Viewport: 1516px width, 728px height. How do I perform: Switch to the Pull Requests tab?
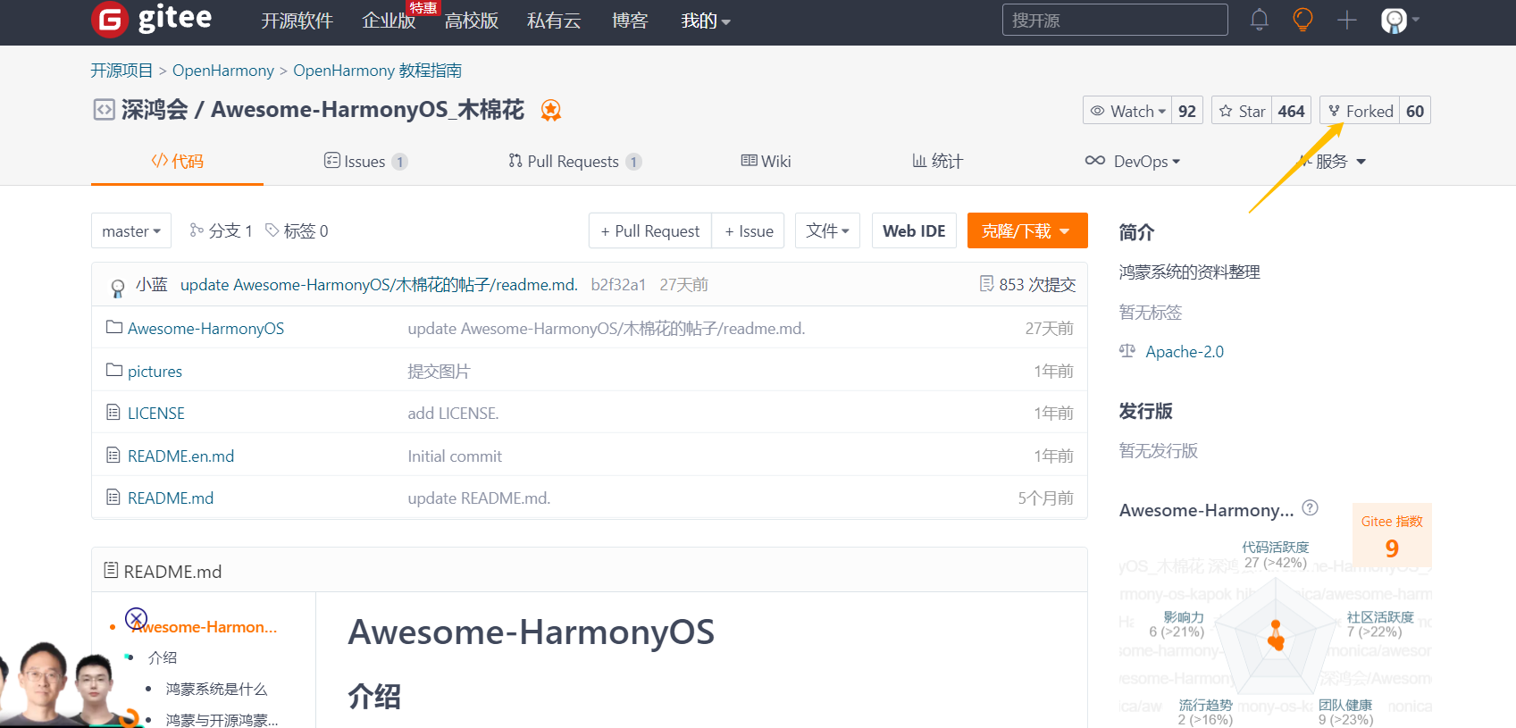click(575, 162)
